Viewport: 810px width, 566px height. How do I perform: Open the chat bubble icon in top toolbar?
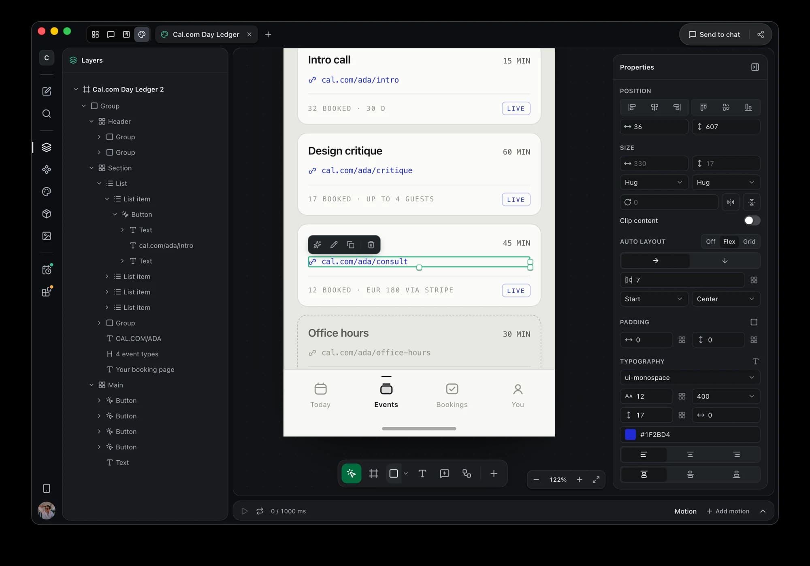pyautogui.click(x=111, y=34)
